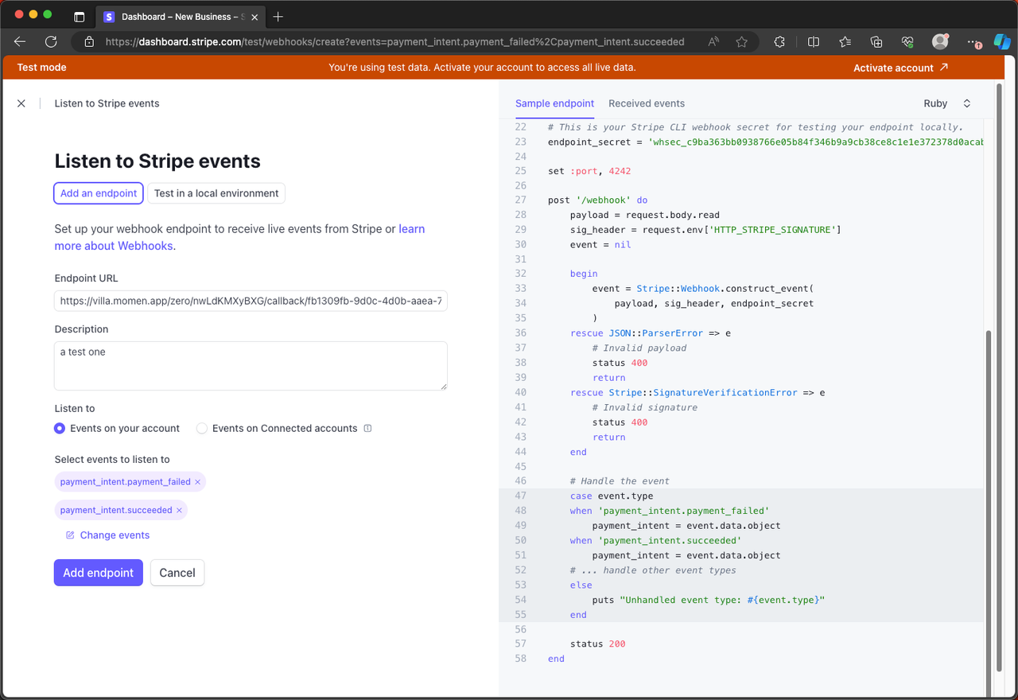Focus the Endpoint URL field

251,301
